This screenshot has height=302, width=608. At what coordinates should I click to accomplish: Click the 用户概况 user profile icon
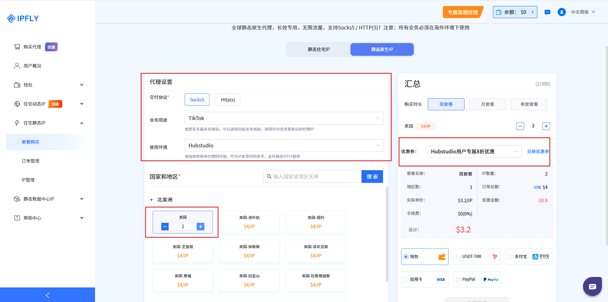(x=17, y=66)
